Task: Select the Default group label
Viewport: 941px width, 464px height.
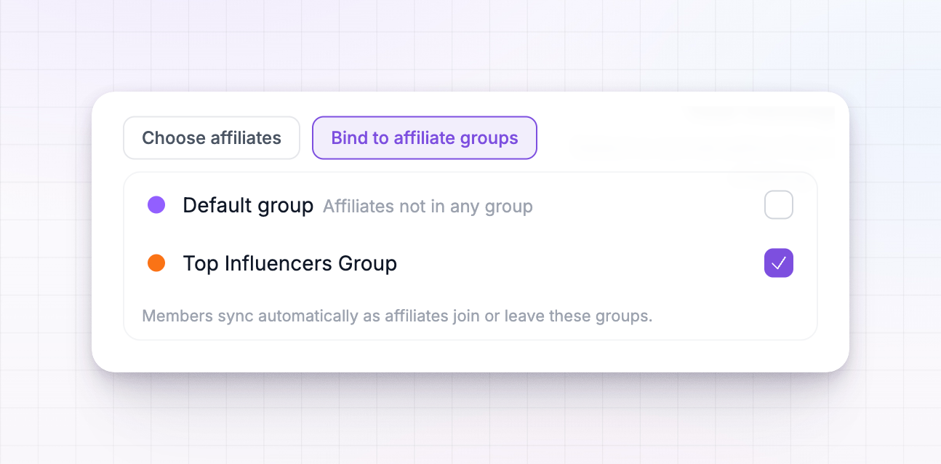Action: click(248, 206)
